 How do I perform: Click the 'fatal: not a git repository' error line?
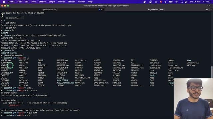pos(36,25)
